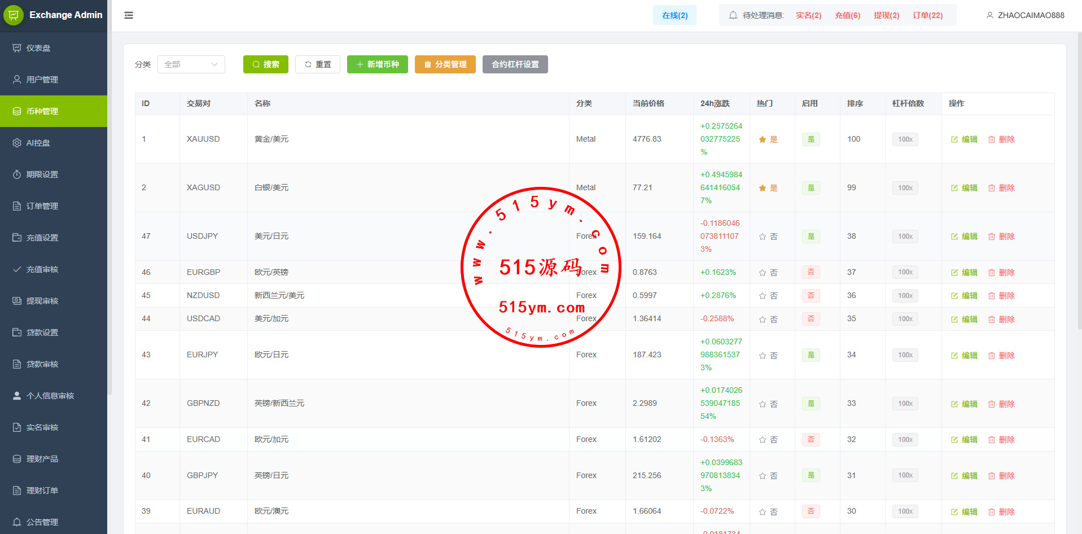Click the user avatar icon ZHAOCAIMAO888
Screen dimensions: 1082x534
[990, 15]
